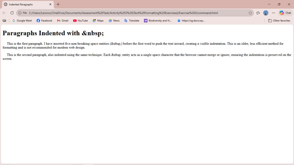Click the leftmost favorites bar icon

click(x=4, y=21)
